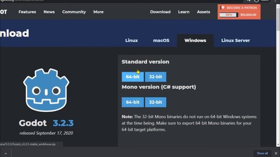
Task: Click the page vertical scrollbar thumb
Action: (x=278, y=20)
